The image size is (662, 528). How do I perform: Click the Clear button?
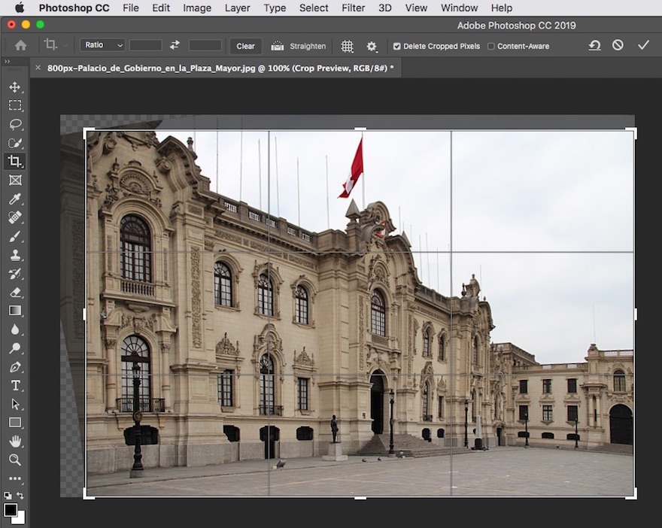tap(246, 46)
